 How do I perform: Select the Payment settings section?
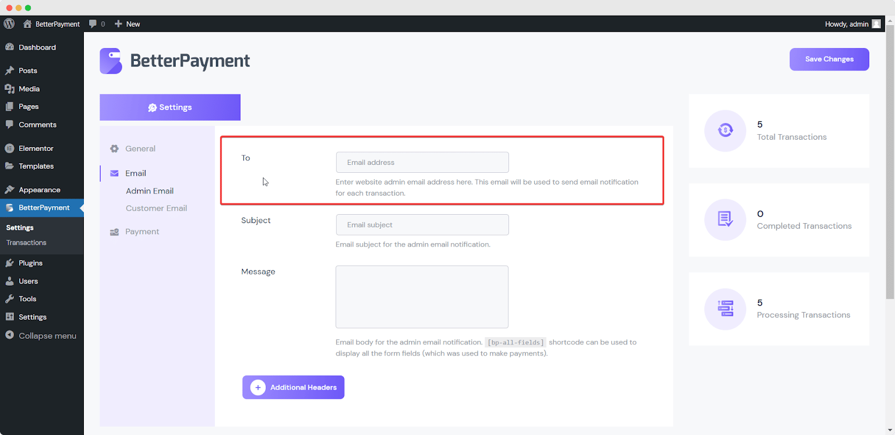point(142,231)
